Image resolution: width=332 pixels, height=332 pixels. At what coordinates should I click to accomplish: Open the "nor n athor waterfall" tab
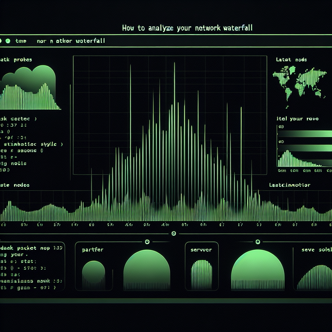[x=71, y=41]
